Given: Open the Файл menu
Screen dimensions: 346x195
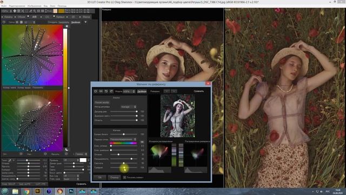Looking at the screenshot, I should [x=4, y=6].
